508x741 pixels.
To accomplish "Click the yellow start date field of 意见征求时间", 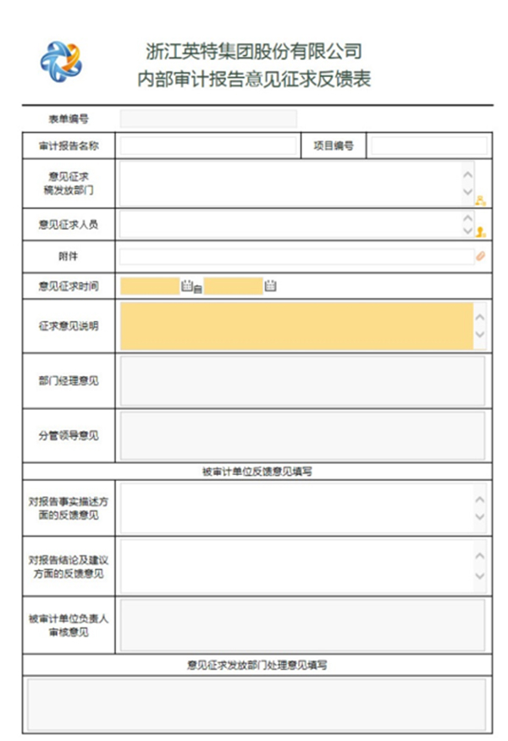I will pyautogui.click(x=150, y=286).
